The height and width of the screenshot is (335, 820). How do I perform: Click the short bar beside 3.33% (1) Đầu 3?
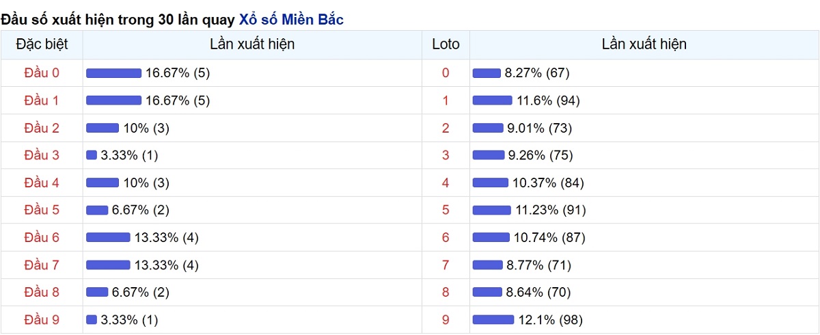pos(92,155)
